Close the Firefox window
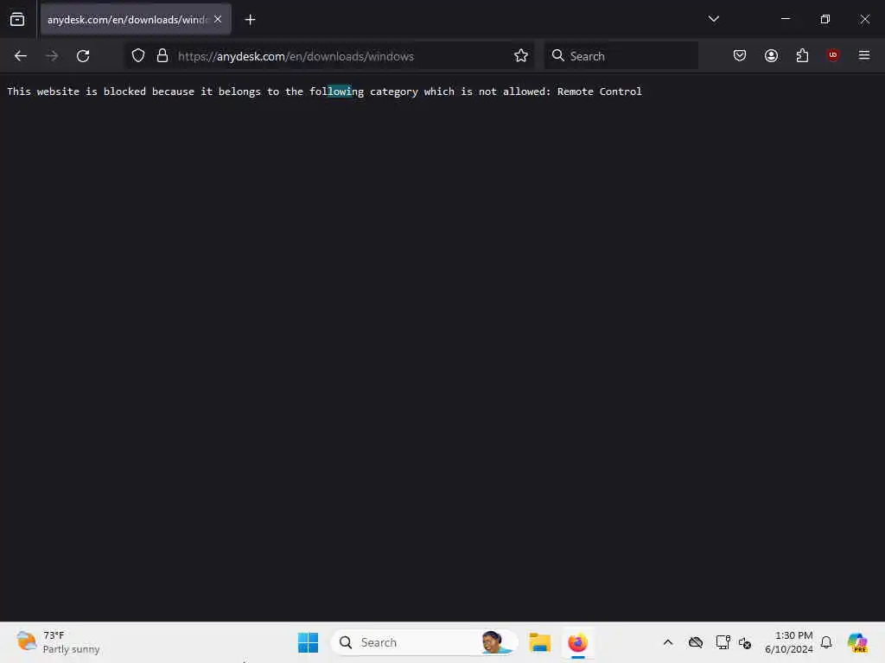The width and height of the screenshot is (885, 663). tap(864, 19)
